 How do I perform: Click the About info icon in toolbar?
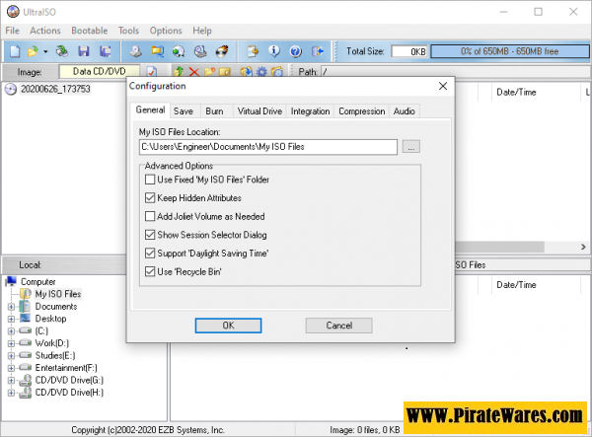pos(272,50)
